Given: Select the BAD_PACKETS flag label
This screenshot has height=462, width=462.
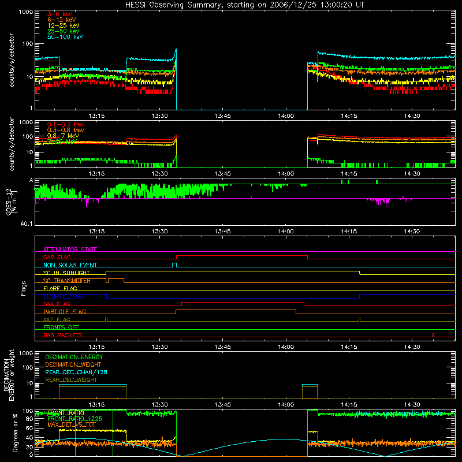Looking at the screenshot, I should click(63, 335).
